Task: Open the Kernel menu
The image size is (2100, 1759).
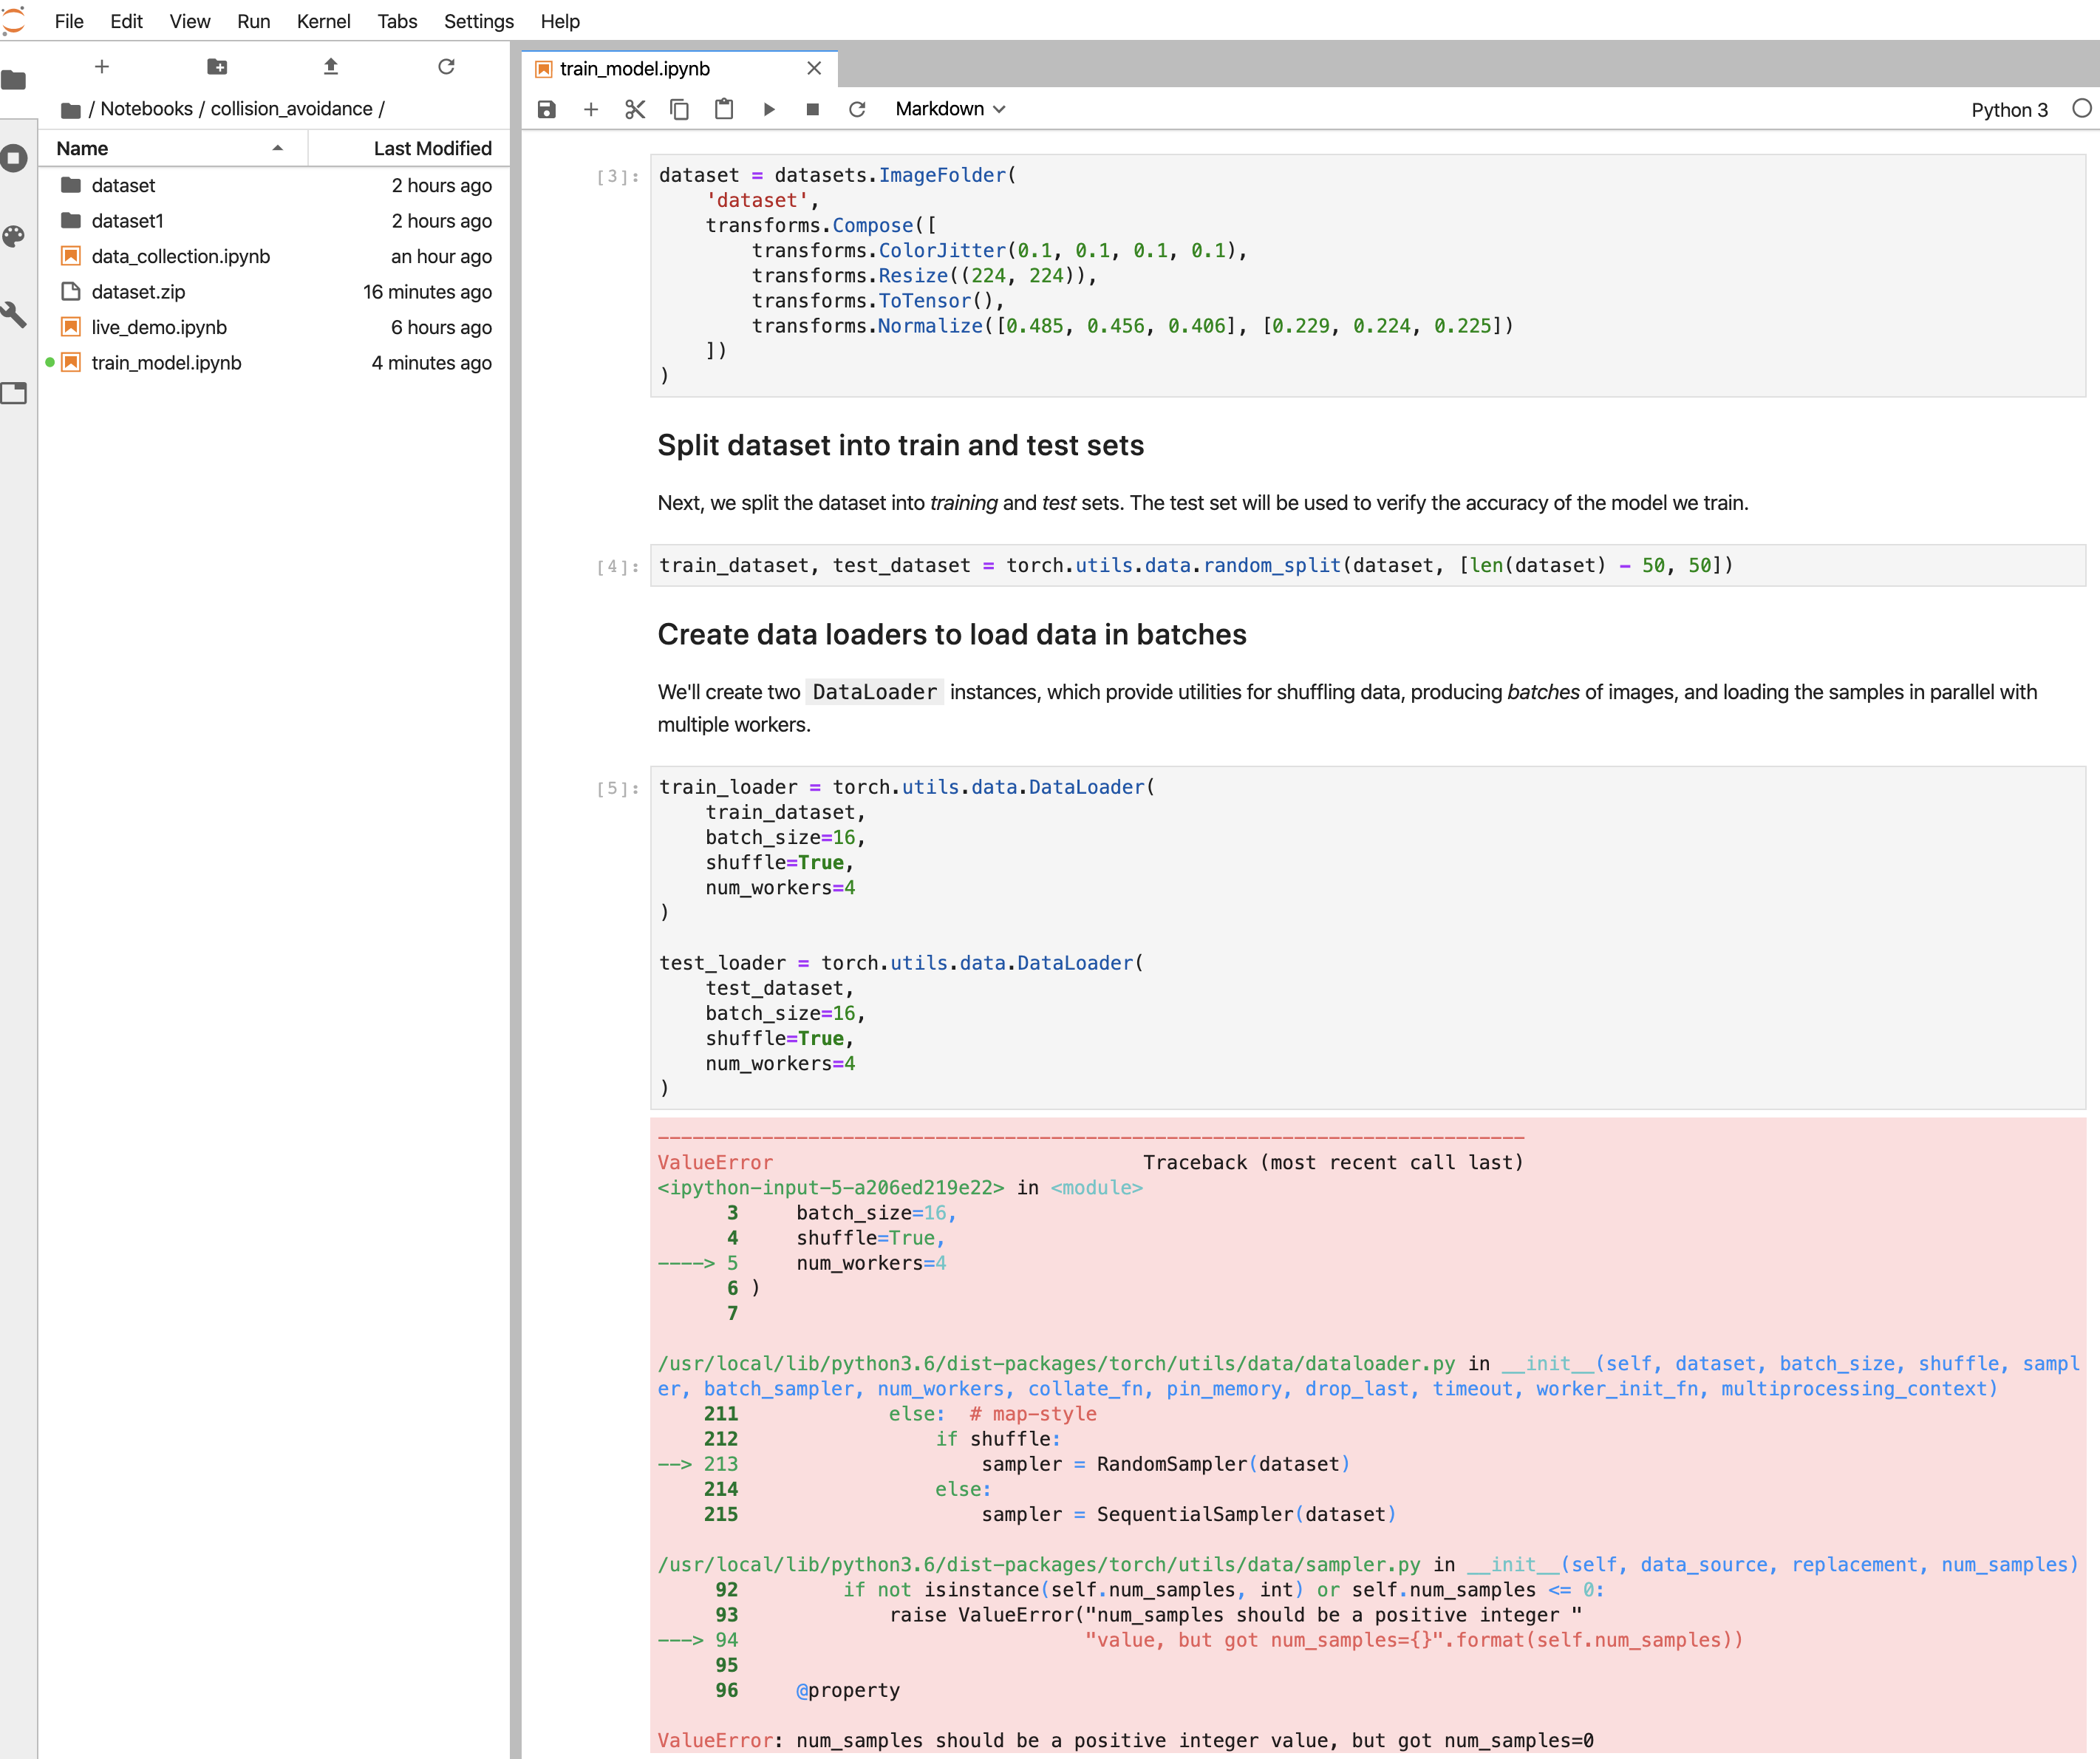Action: pyautogui.click(x=323, y=21)
